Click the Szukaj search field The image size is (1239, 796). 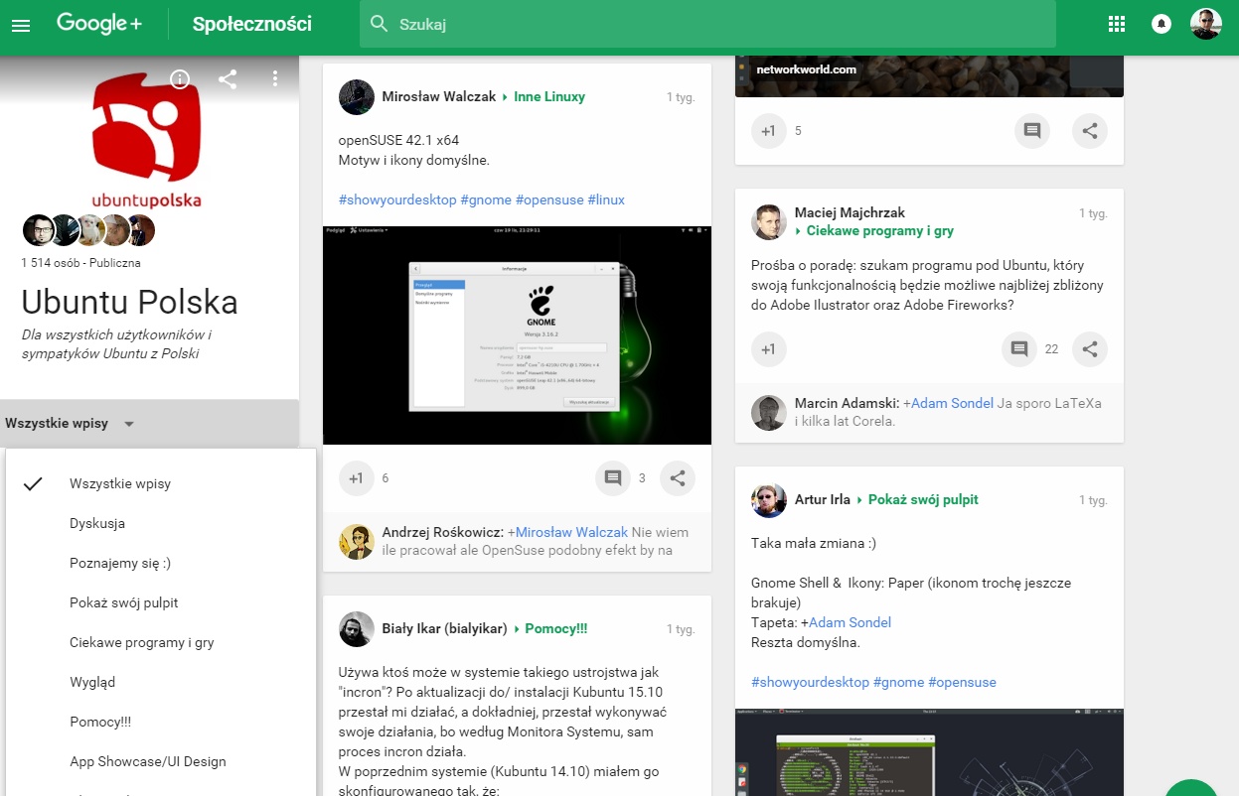point(707,24)
